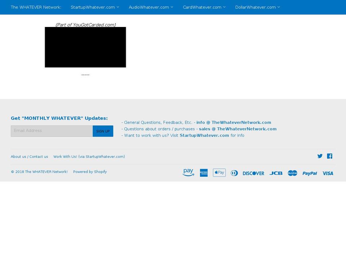
Task: Click the JCB payment icon
Action: 276,173
